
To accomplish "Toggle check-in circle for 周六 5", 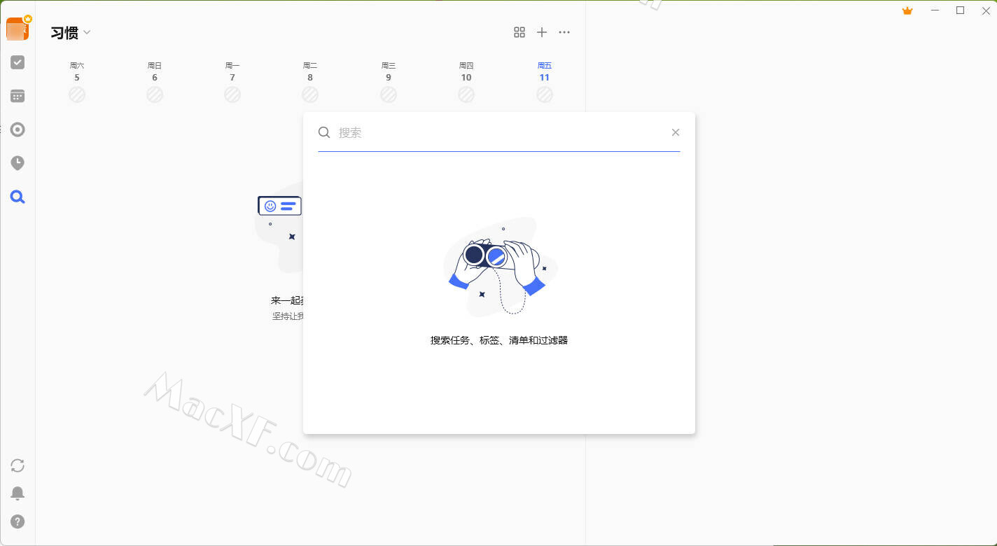I will 77,94.
